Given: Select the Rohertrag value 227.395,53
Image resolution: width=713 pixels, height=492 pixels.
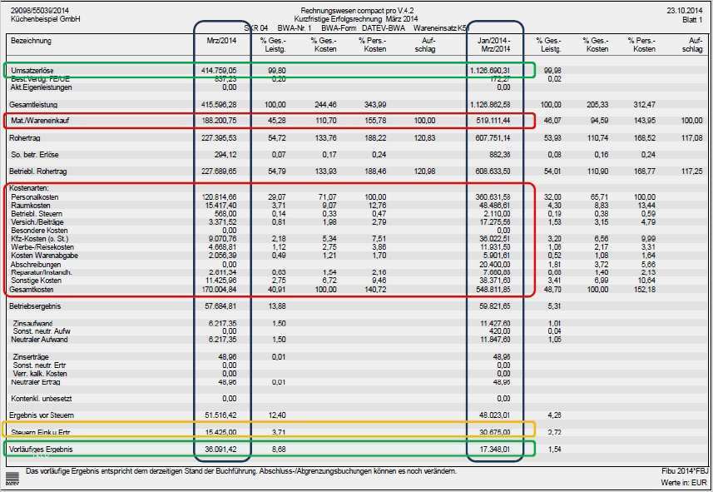Looking at the screenshot, I should 219,138.
